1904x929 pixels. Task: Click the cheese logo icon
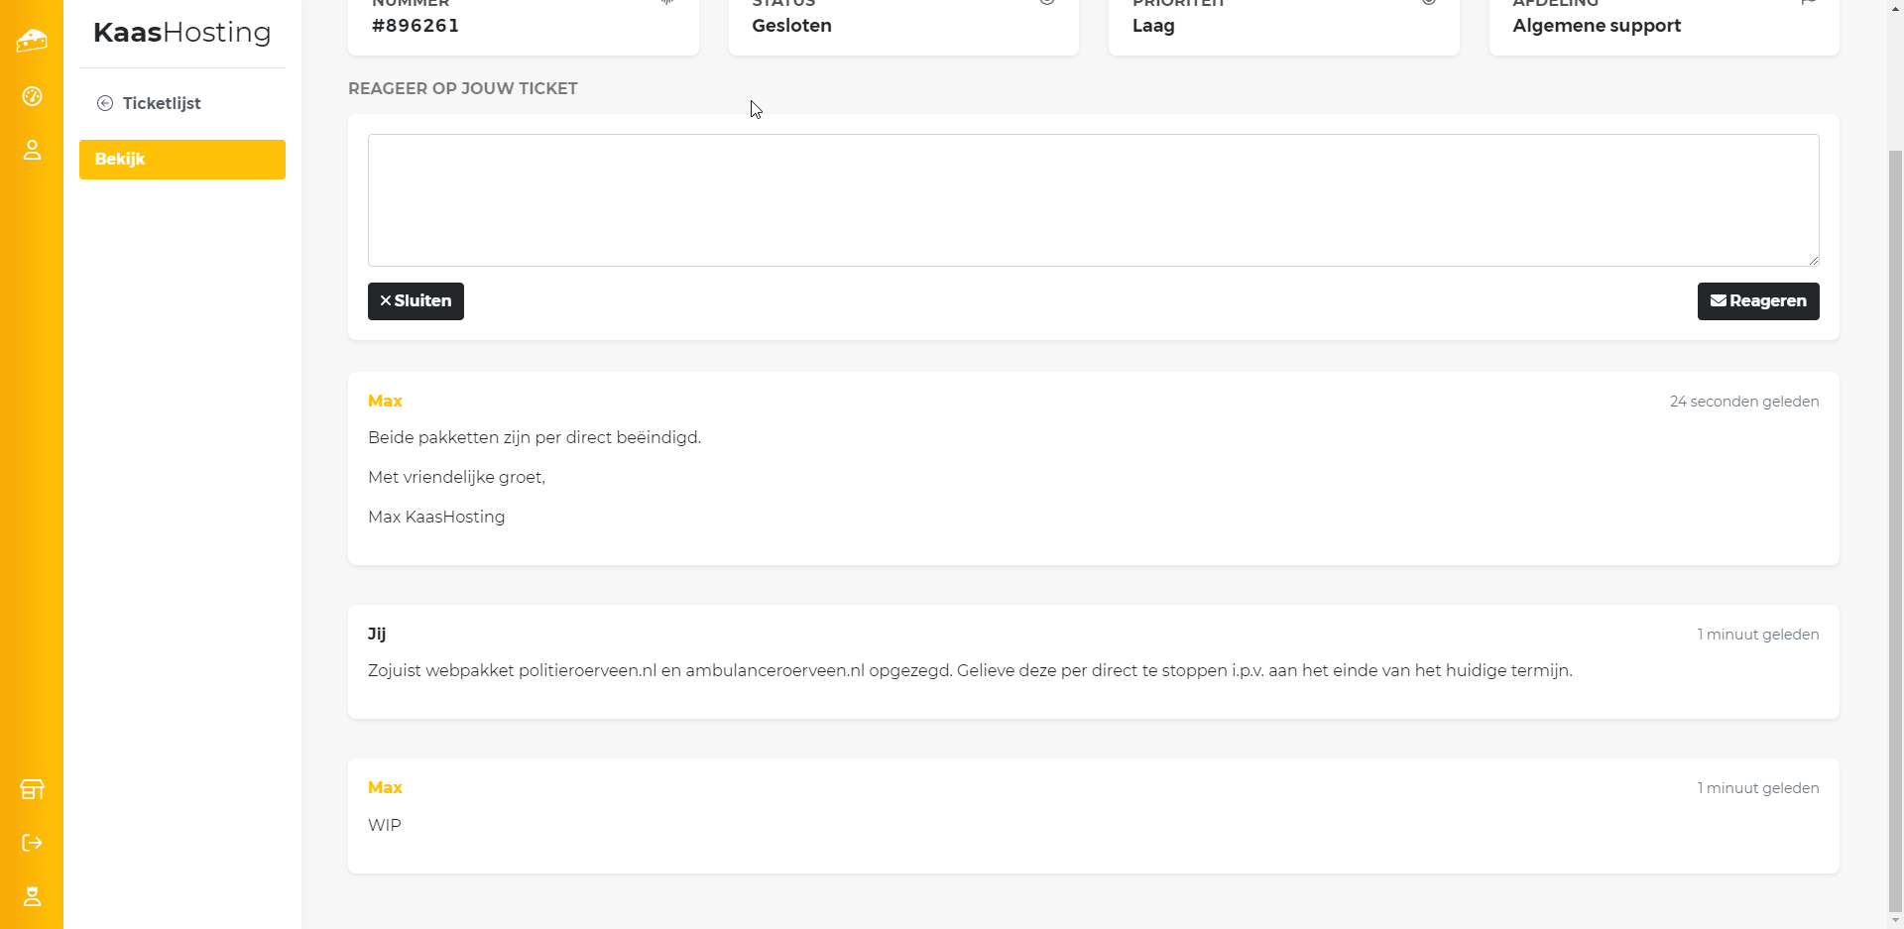pos(32,41)
